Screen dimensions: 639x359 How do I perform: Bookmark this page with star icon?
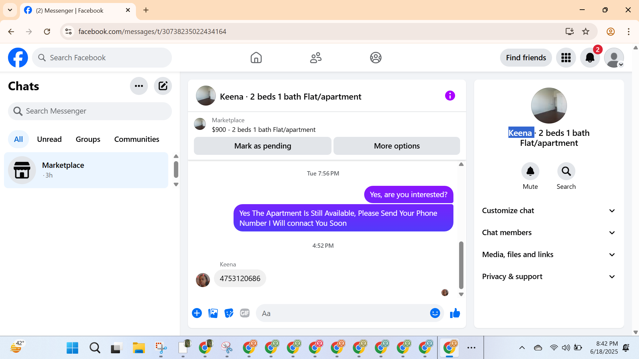pyautogui.click(x=585, y=31)
